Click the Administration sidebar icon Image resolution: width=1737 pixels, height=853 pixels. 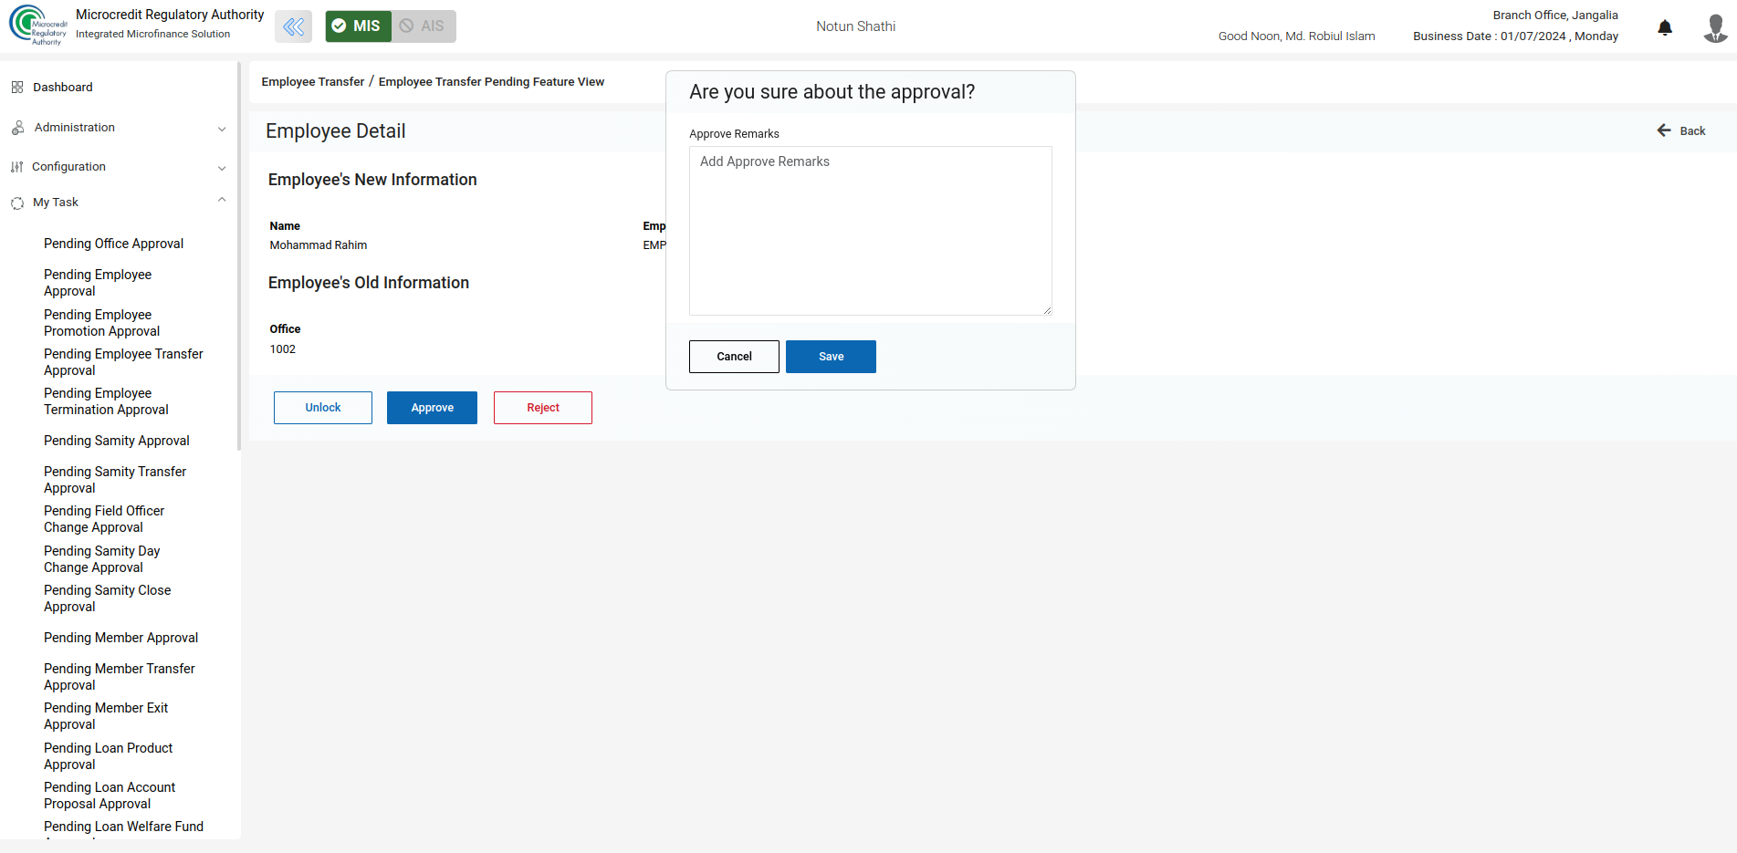pyautogui.click(x=17, y=128)
